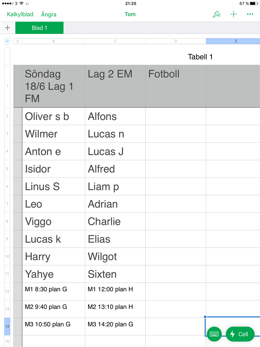This screenshot has width=260, height=347.
Task: Select column D header
Action: click(x=175, y=41)
